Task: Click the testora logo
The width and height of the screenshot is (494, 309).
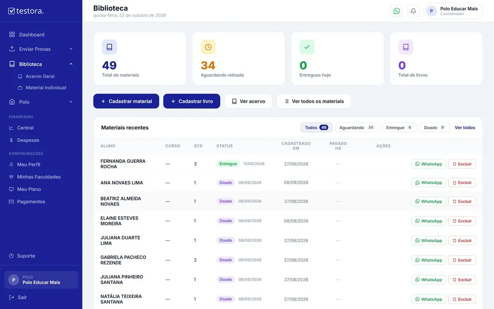Action: (26, 11)
